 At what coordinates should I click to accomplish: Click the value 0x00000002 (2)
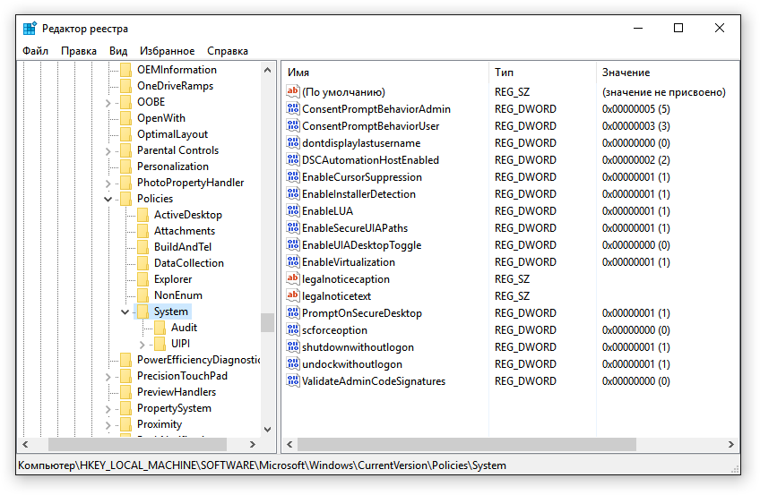tap(636, 159)
